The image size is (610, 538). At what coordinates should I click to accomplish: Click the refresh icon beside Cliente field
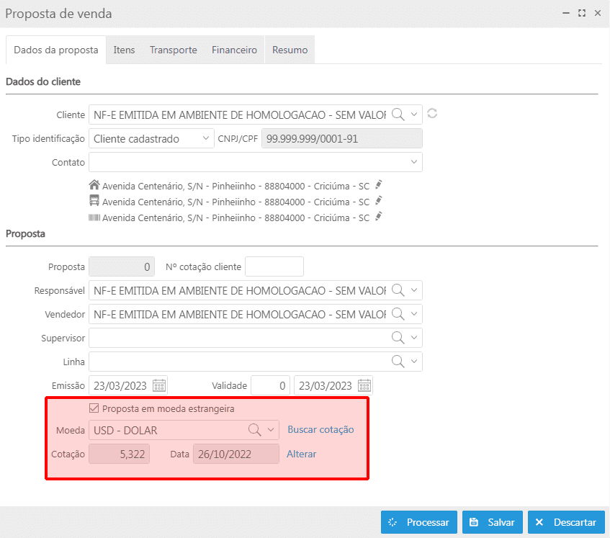click(432, 114)
